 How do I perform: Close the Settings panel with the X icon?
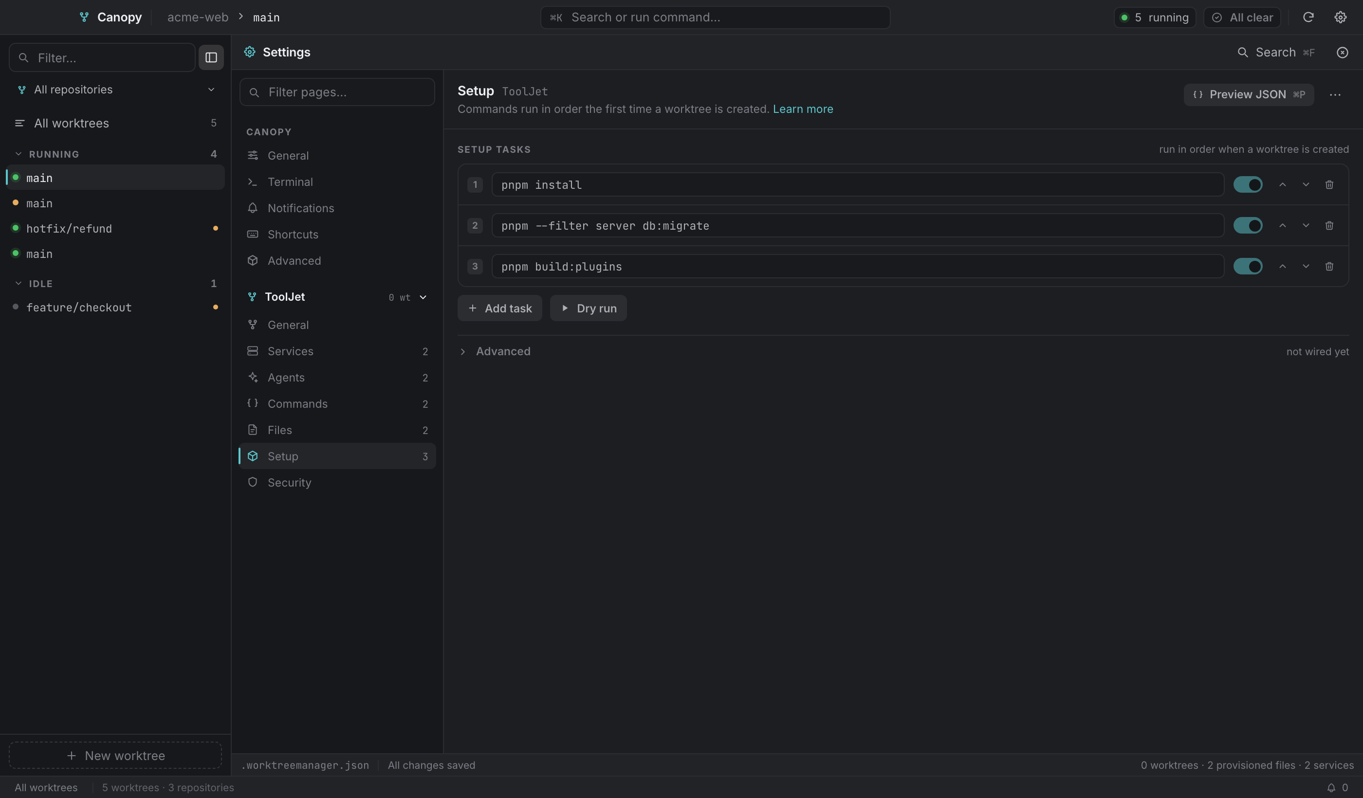(1342, 53)
